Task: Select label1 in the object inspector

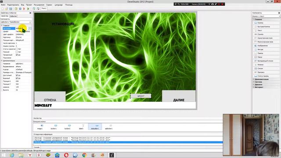Action: tap(81, 127)
